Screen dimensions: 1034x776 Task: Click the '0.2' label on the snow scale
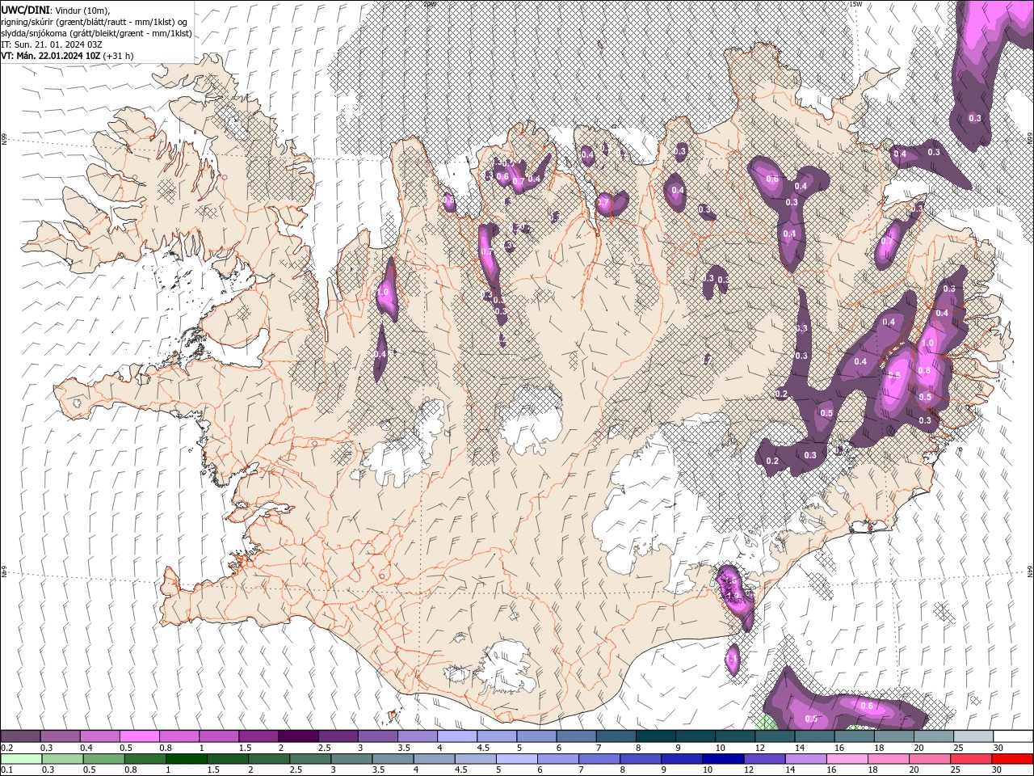(7, 748)
